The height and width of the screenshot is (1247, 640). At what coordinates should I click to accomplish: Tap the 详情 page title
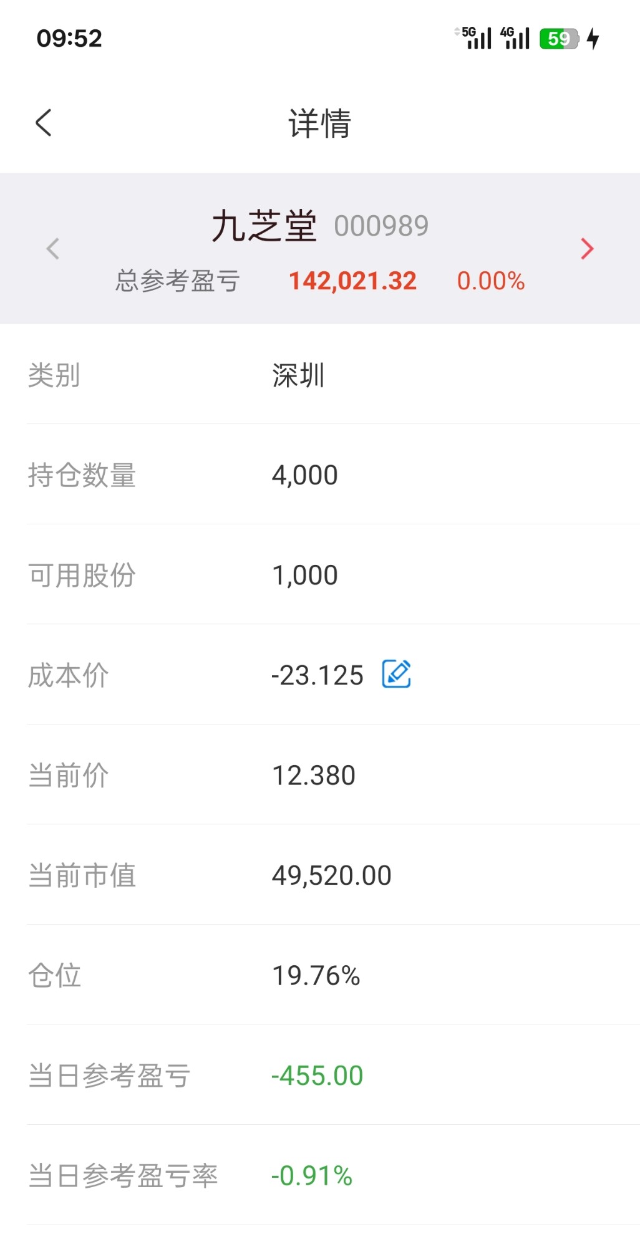(320, 123)
